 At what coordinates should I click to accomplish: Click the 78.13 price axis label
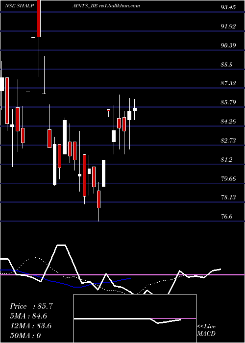click(228, 197)
